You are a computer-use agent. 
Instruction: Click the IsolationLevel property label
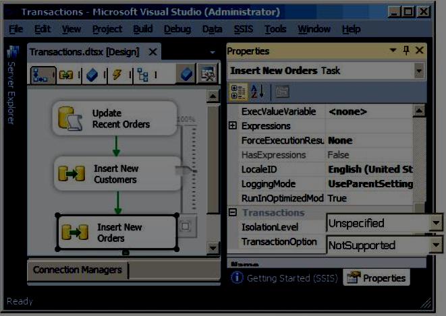click(x=270, y=227)
